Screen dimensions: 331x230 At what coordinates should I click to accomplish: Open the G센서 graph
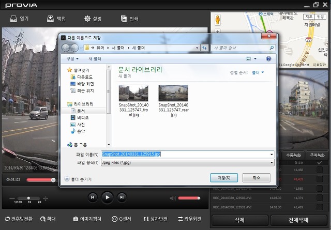(x=122, y=219)
